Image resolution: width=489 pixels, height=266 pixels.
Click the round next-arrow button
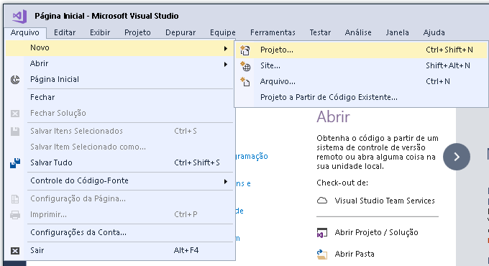click(457, 157)
